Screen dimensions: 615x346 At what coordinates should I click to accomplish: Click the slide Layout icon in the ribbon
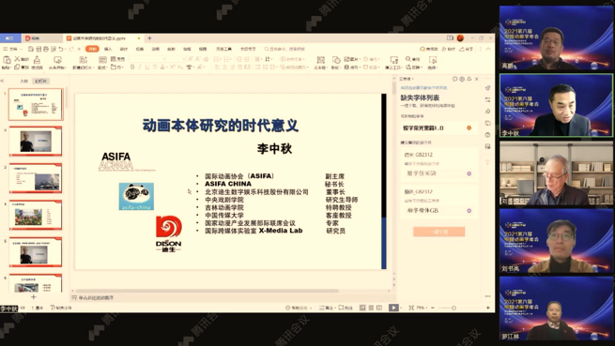pyautogui.click(x=102, y=60)
